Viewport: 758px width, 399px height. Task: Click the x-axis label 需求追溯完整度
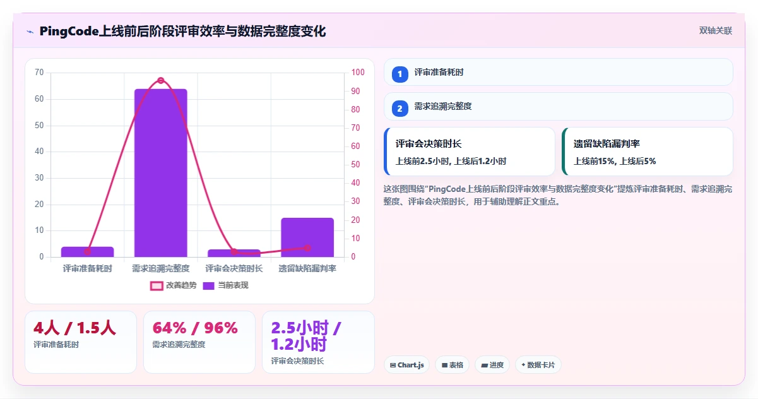(161, 268)
